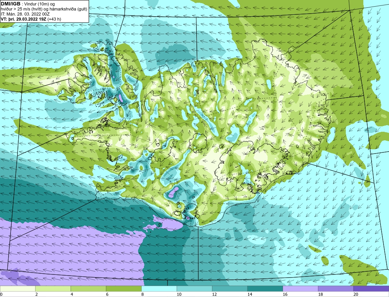Image resolution: width=389 pixels, height=297 pixels.
Task: Click the DMI/IGB title text
Action: [11, 4]
